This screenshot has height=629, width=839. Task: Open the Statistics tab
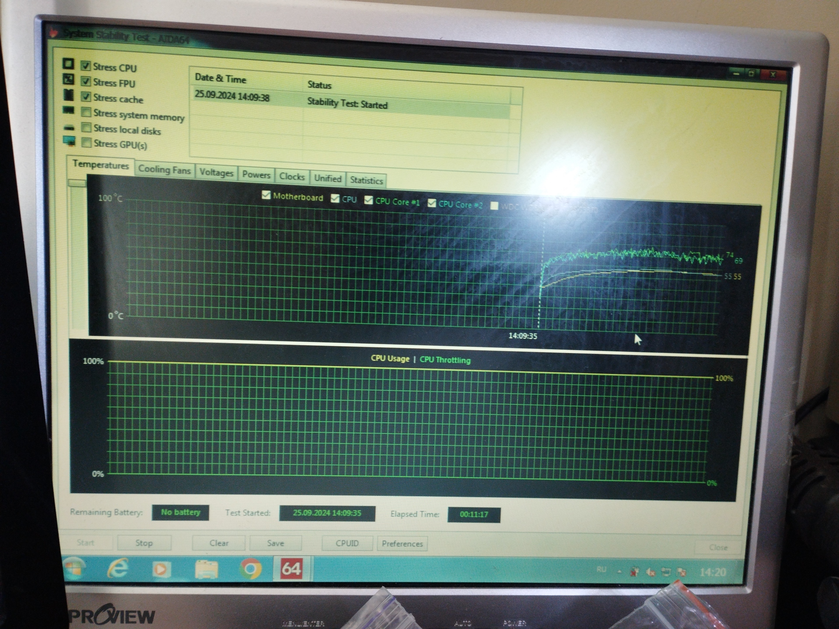tap(366, 180)
